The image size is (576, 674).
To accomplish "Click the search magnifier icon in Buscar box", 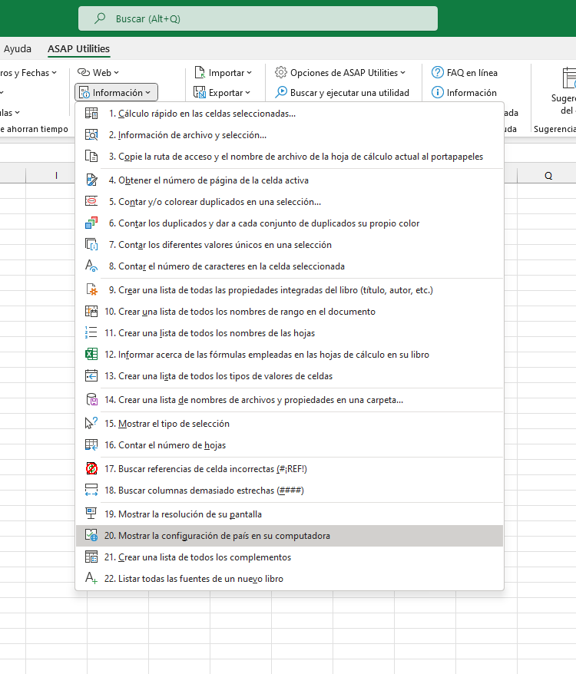I will [100, 18].
